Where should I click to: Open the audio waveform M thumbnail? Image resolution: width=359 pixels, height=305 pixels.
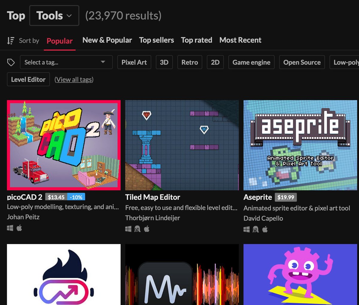tap(182, 274)
